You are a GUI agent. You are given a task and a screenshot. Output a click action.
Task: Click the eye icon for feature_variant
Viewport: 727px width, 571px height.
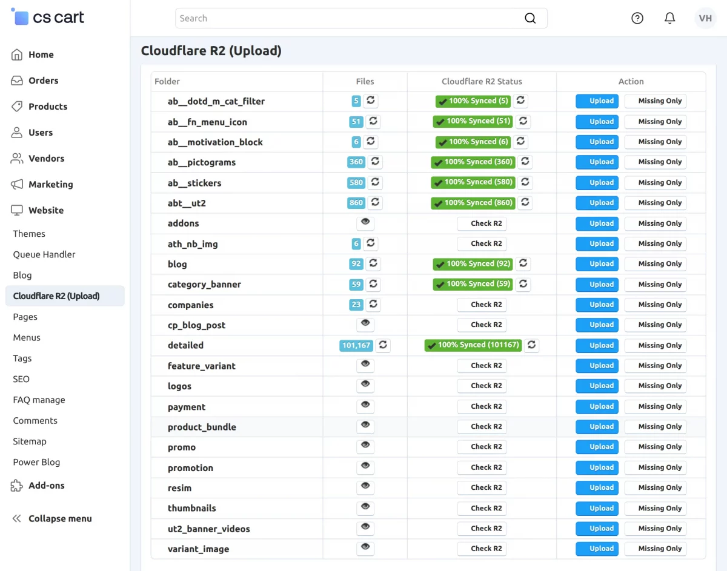[x=365, y=365]
